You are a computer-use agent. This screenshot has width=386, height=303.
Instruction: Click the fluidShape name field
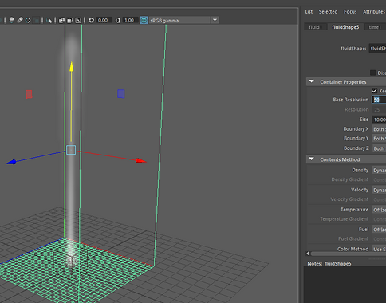click(377, 49)
